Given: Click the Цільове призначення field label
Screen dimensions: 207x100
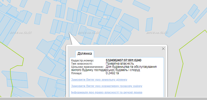Looking at the screenshot, I should 87,67.
